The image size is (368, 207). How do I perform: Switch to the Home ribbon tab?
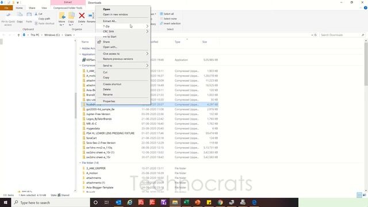19,8
